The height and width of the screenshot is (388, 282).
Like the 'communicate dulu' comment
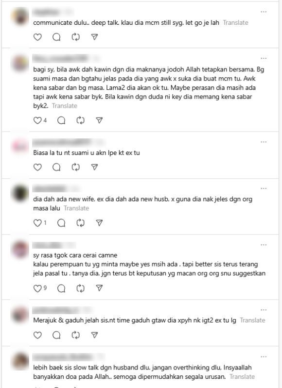coord(37,37)
